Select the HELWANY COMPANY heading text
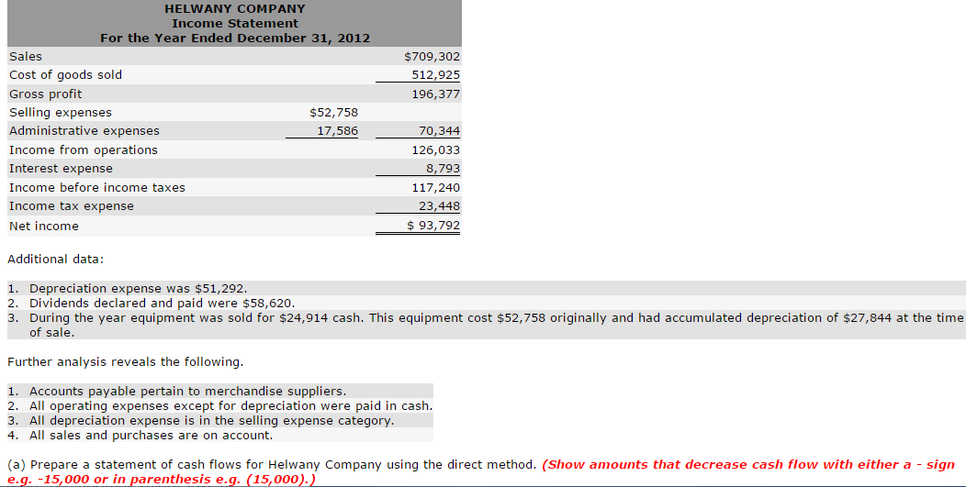The width and height of the screenshot is (966, 487). click(x=235, y=8)
